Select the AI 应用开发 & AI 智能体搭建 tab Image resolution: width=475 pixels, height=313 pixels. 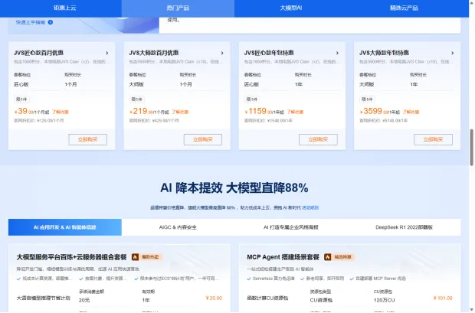[65, 227]
